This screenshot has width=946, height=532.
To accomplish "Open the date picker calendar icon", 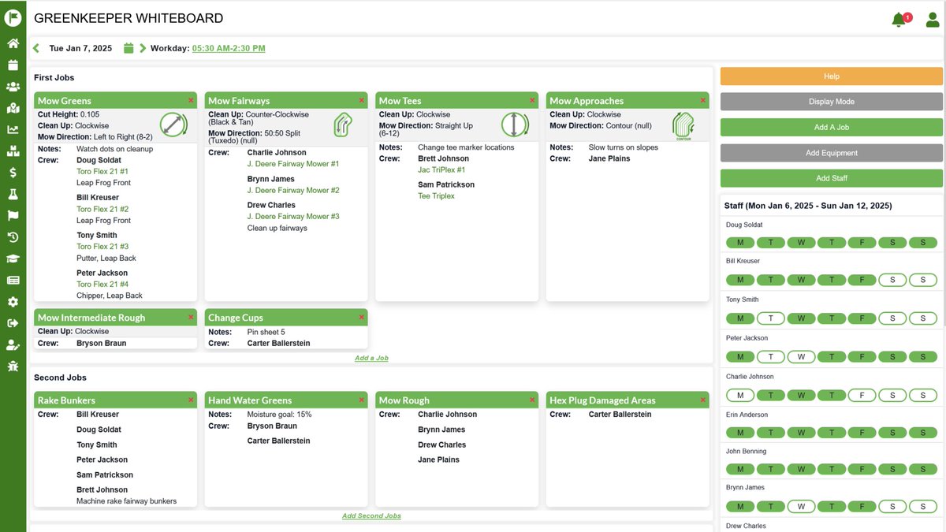I will point(128,47).
